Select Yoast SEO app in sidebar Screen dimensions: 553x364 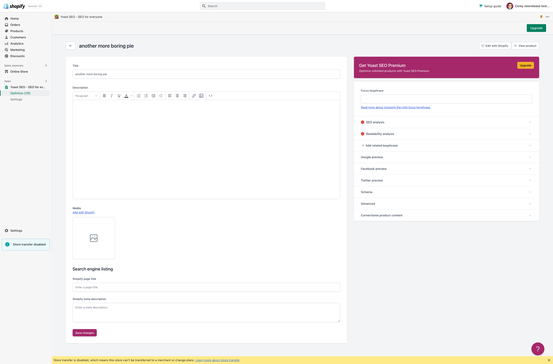click(x=26, y=87)
